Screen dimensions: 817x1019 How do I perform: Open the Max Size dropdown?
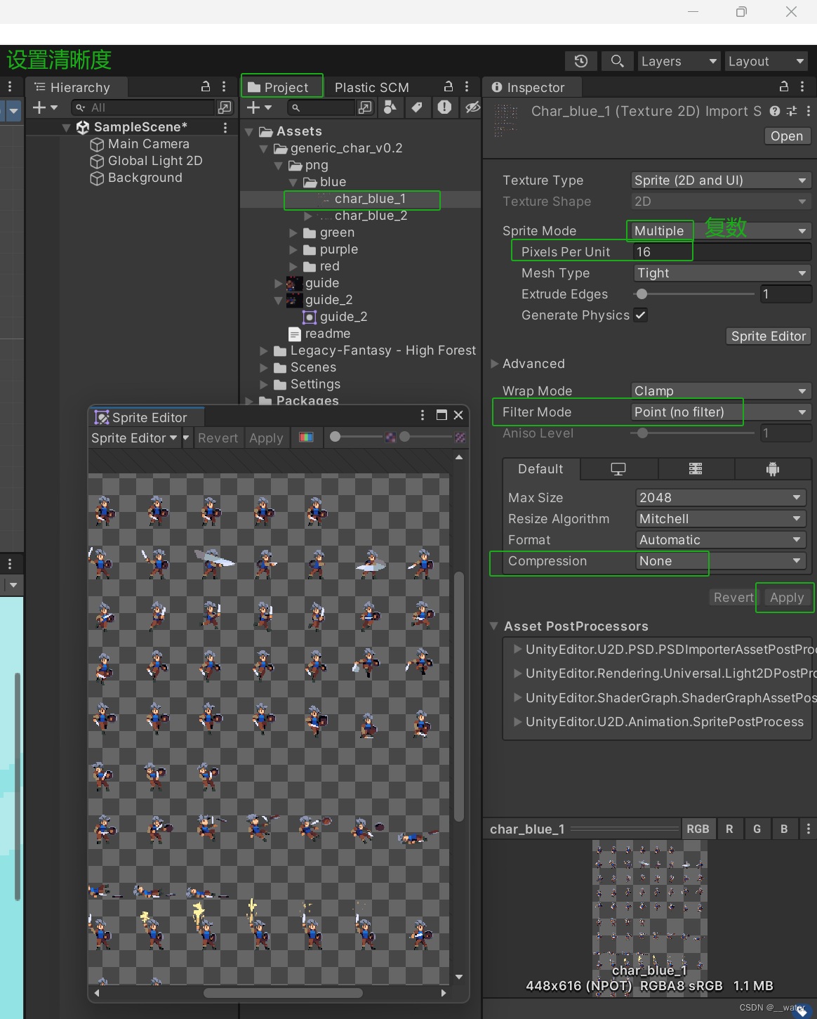pyautogui.click(x=721, y=498)
